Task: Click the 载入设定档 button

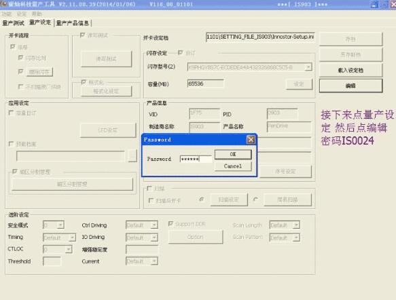Action: (350, 70)
